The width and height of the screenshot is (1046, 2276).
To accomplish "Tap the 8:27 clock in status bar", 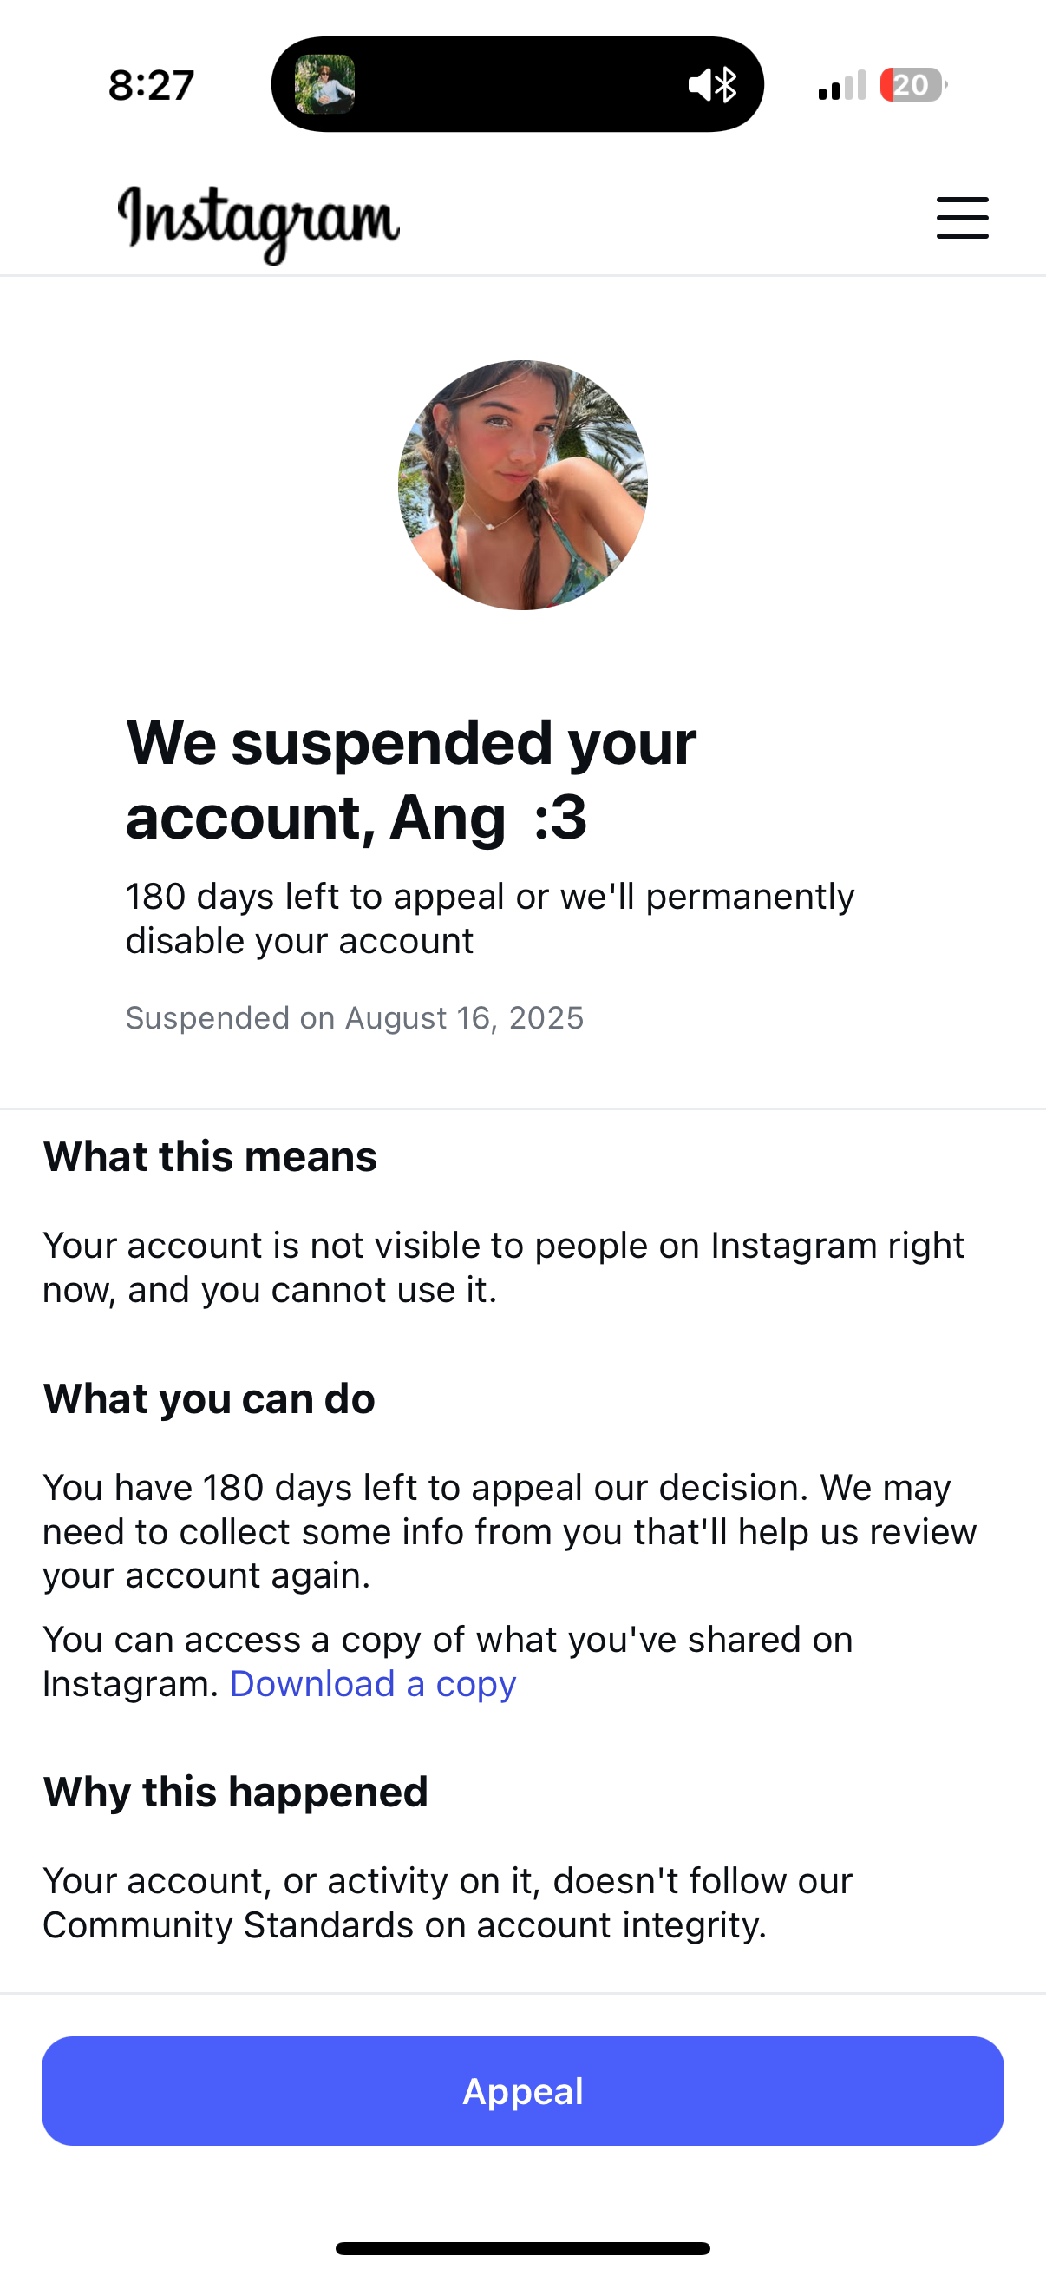I will (x=151, y=86).
